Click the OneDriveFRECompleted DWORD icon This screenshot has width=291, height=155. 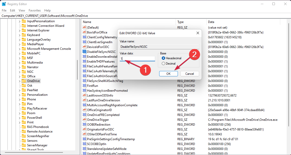pyautogui.click(x=84, y=115)
